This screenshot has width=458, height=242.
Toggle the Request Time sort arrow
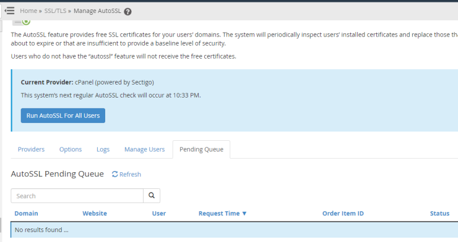coord(244,214)
